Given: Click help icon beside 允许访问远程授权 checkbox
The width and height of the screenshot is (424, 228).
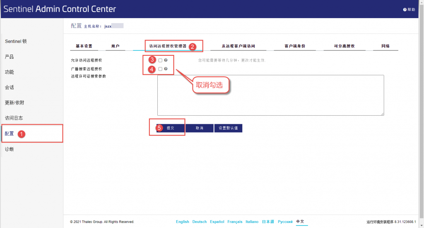Looking at the screenshot, I should tap(166, 60).
